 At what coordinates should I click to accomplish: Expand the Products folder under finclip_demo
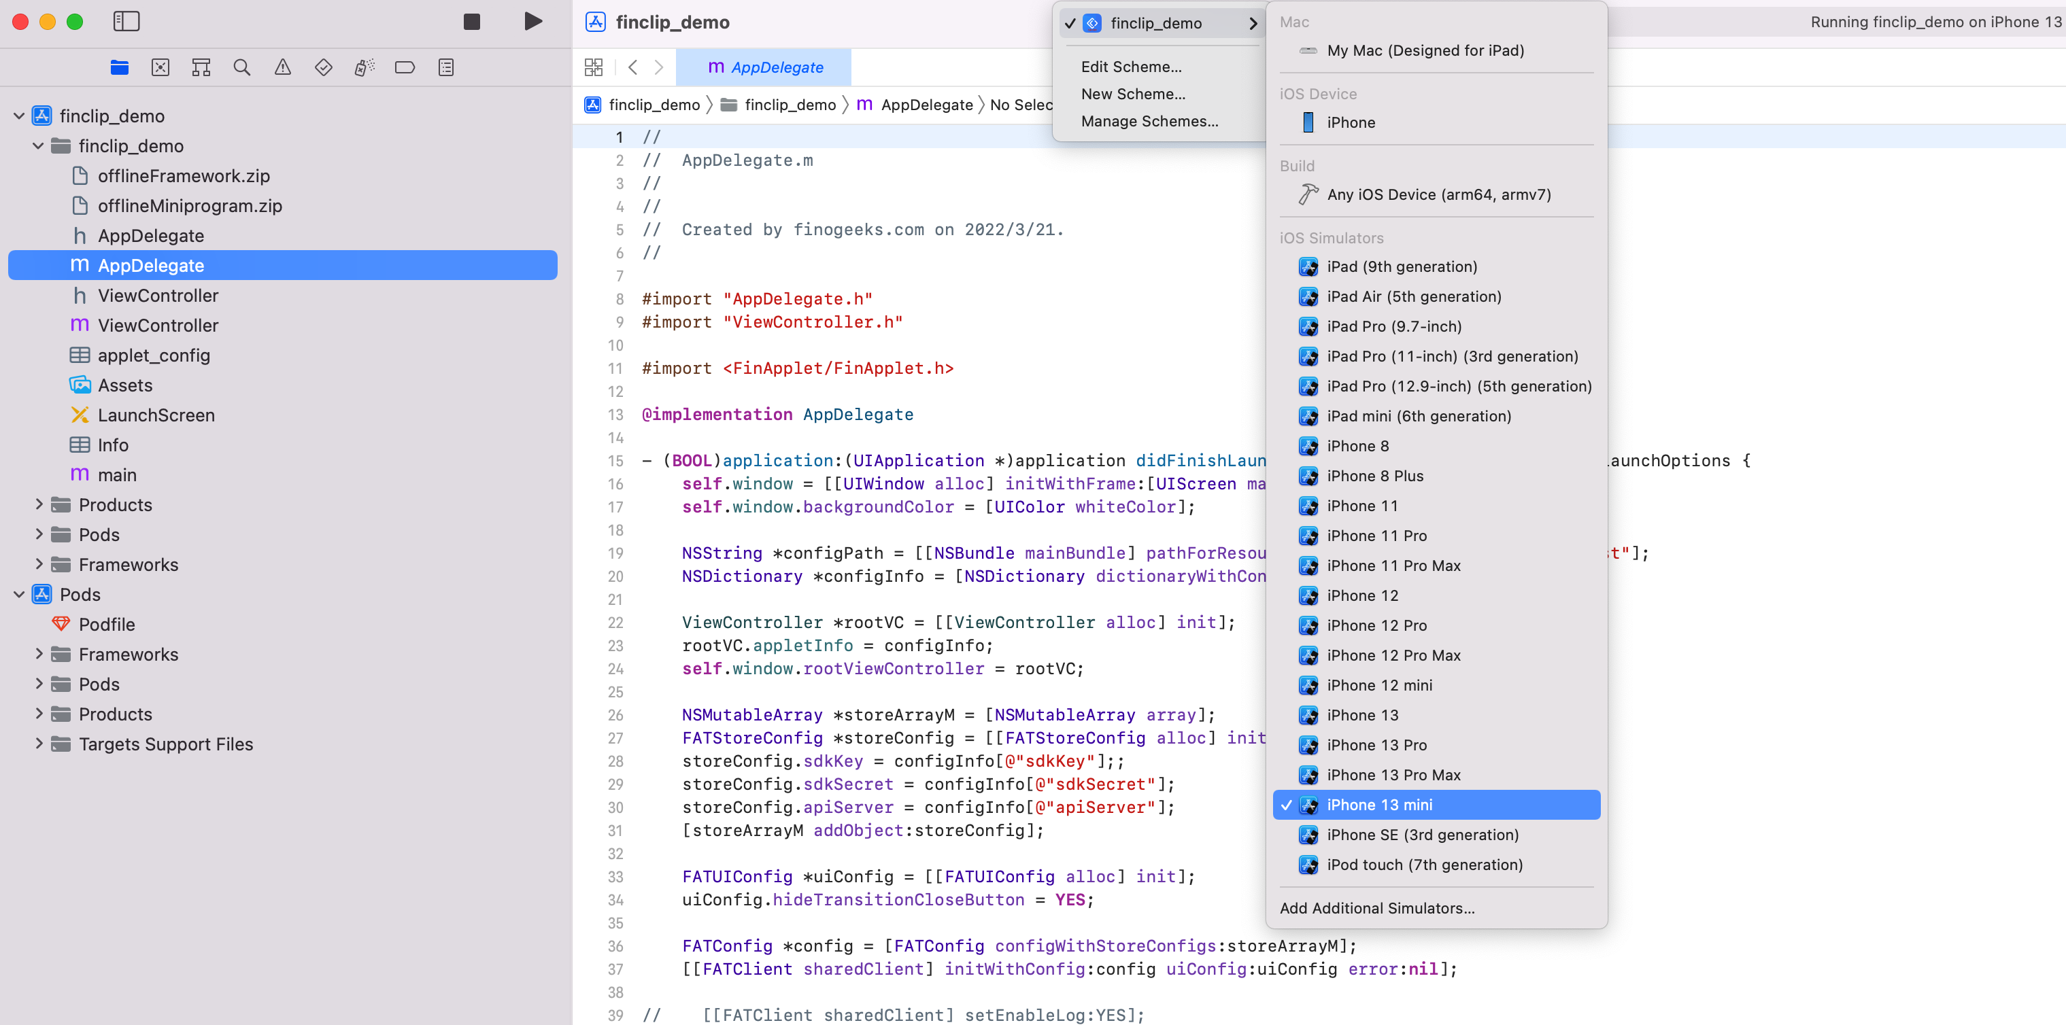click(x=39, y=505)
